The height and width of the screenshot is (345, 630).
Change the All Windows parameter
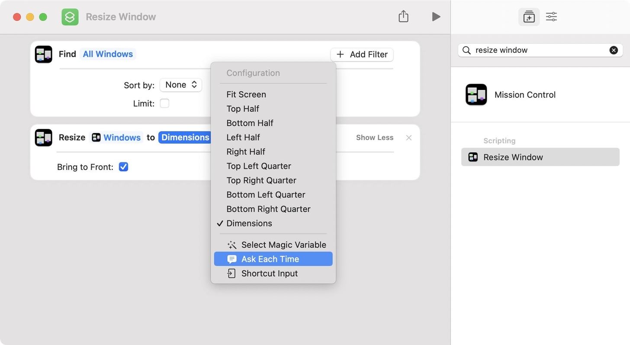tap(108, 54)
